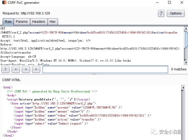Click the closing </html> tag line

click(x=8, y=135)
